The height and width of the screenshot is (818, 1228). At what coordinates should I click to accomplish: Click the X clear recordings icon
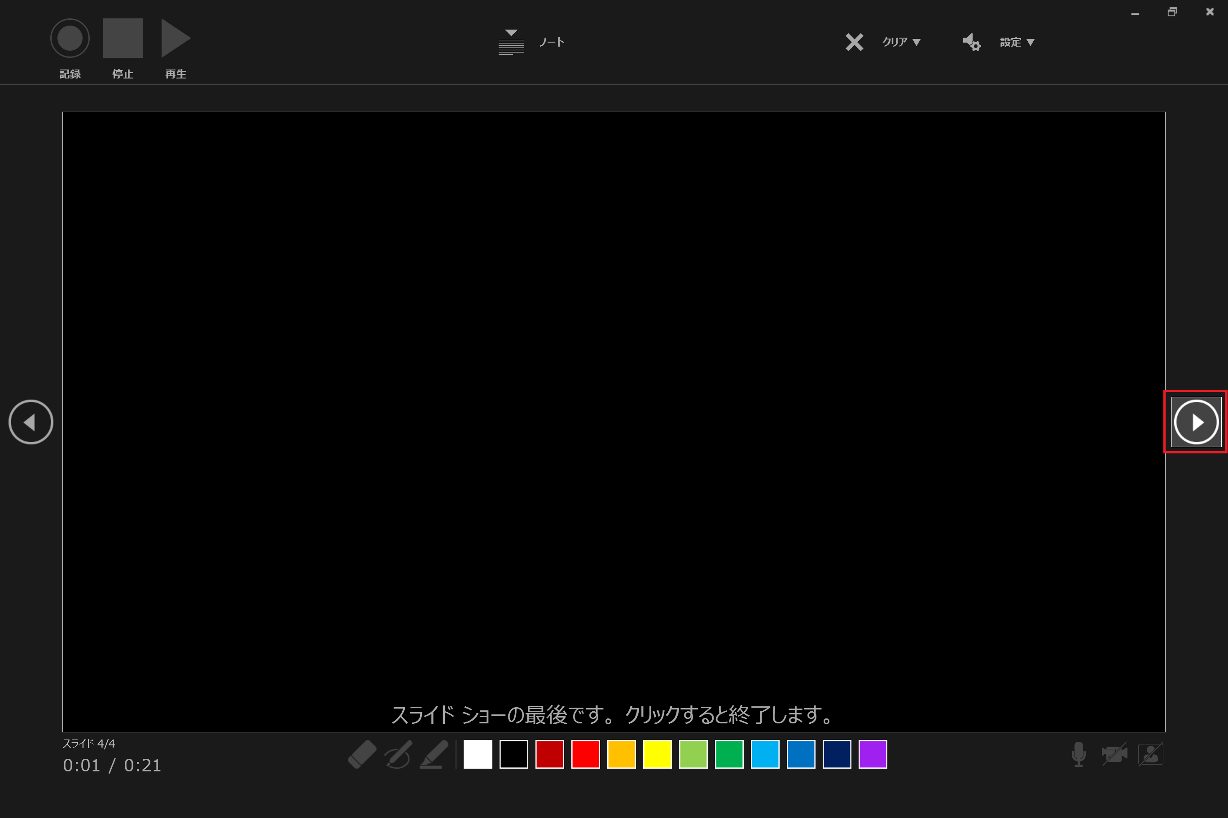(x=854, y=42)
